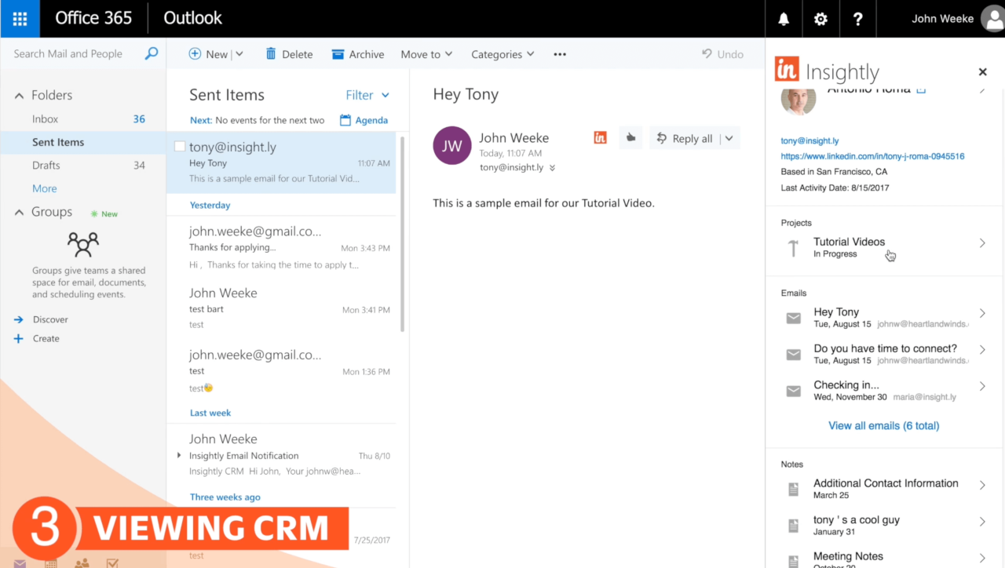Click the Archive box icon

(x=338, y=54)
